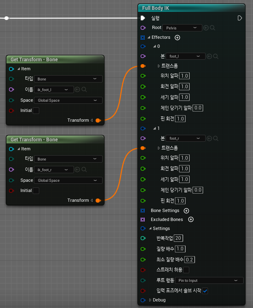Collapse Item on ik_foot_r node

pyautogui.click(x=19, y=149)
